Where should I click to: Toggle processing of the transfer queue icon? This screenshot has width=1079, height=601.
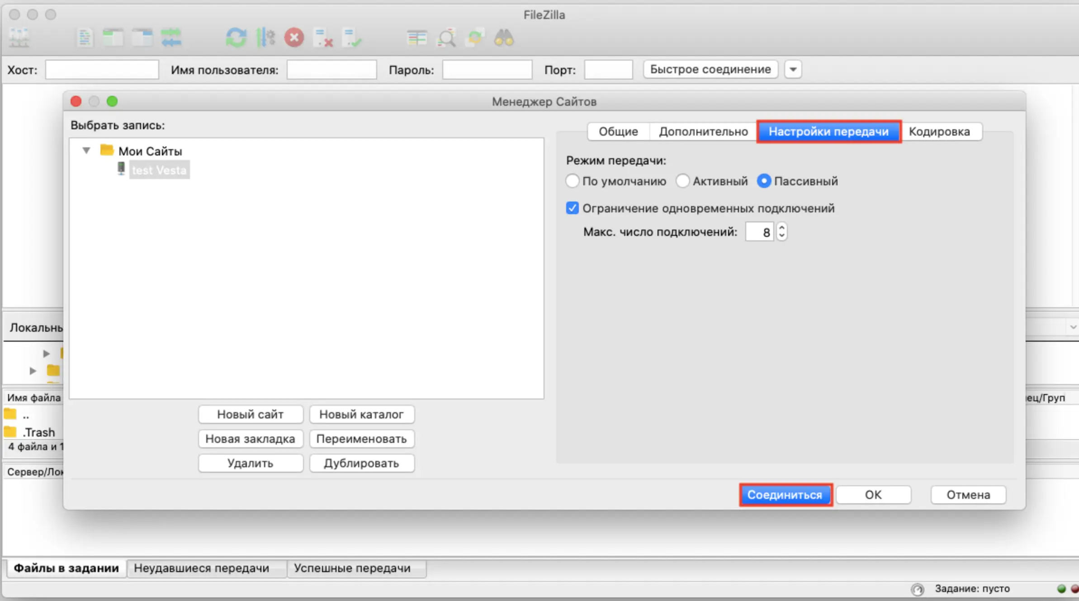[265, 38]
